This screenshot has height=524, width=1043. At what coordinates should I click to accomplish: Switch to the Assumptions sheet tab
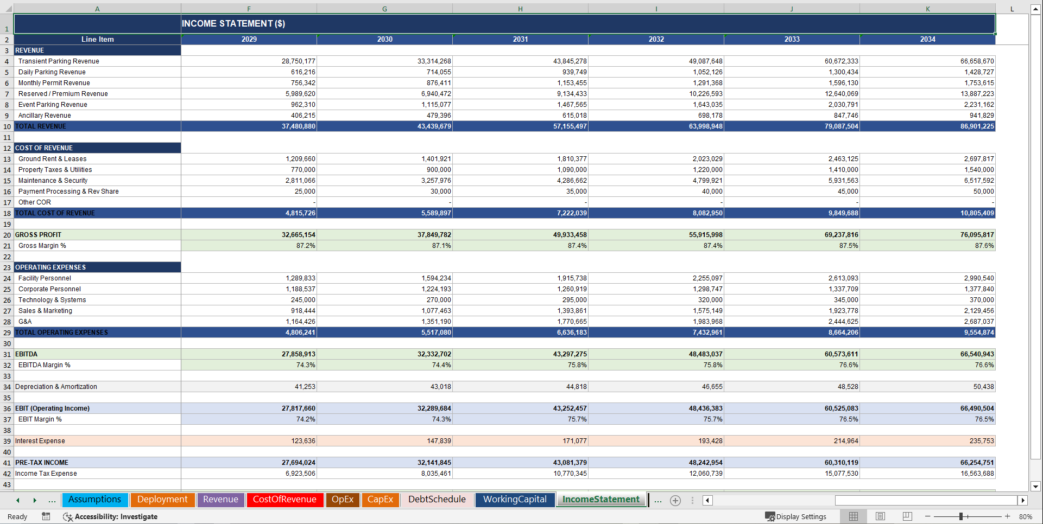click(x=95, y=500)
